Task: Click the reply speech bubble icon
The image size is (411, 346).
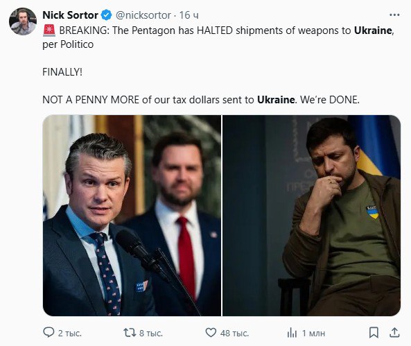Action: 49,333
